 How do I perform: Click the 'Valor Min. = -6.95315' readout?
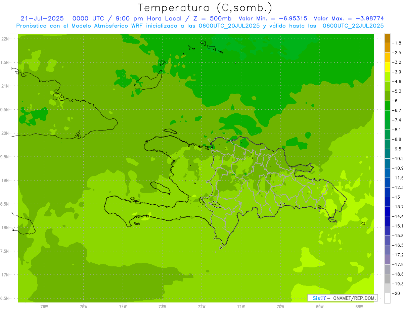pyautogui.click(x=273, y=18)
